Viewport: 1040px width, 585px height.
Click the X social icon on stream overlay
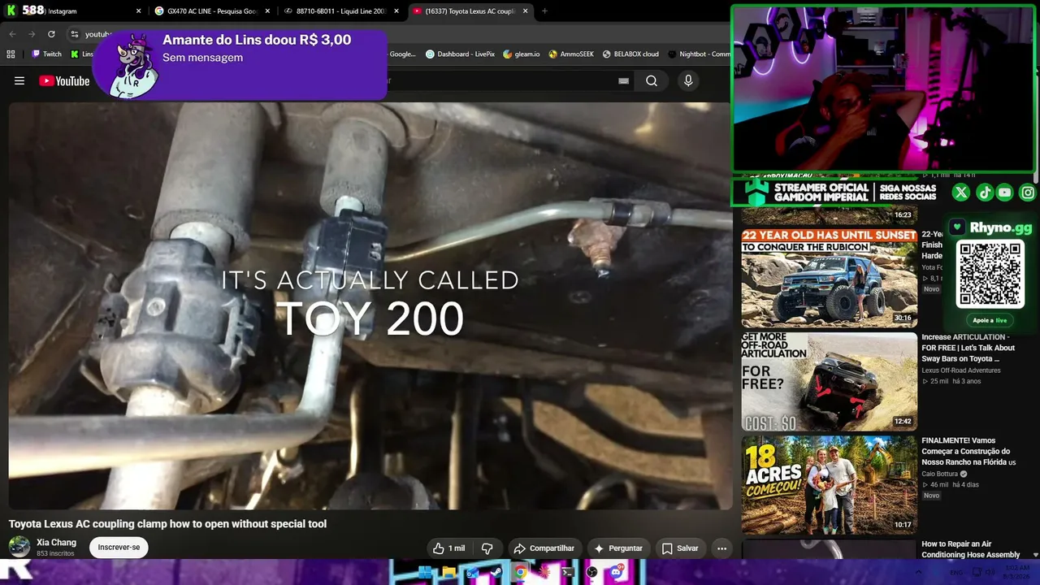point(961,193)
